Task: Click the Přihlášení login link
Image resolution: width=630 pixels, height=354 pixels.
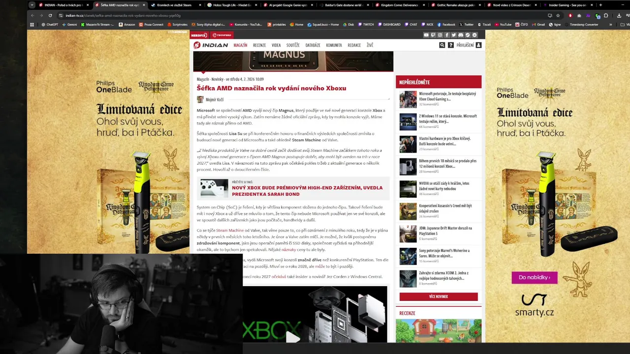Action: pos(465,45)
